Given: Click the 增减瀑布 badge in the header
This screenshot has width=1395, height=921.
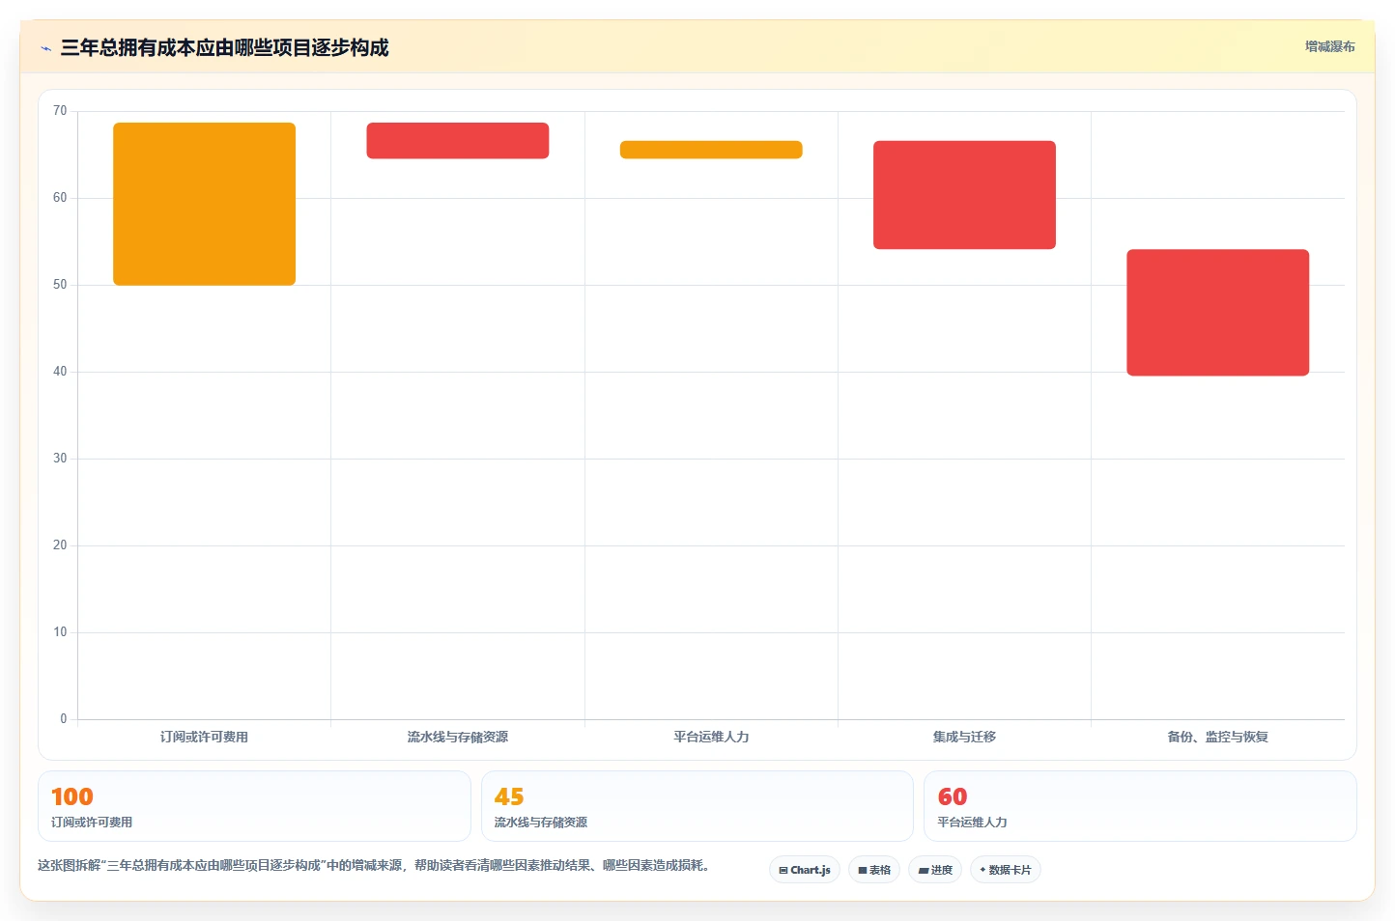Looking at the screenshot, I should click(x=1329, y=46).
